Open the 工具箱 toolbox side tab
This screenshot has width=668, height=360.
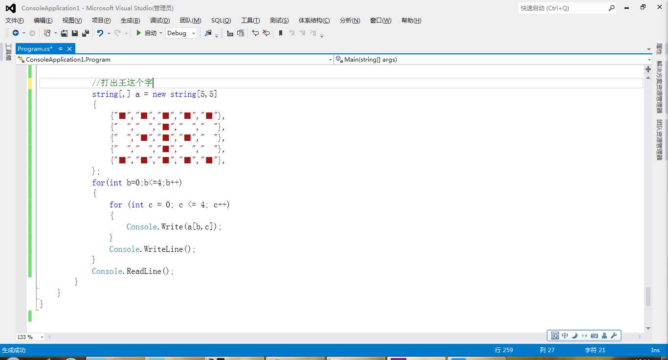(8, 51)
